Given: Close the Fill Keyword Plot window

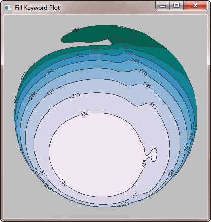Looking at the screenshot, I should point(195,6).
